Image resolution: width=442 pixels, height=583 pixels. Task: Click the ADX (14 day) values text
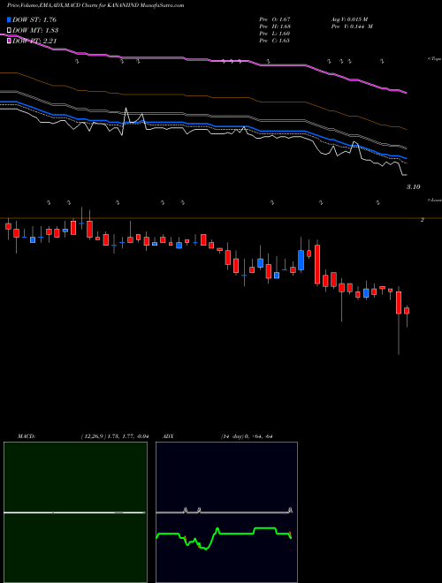tap(246, 436)
